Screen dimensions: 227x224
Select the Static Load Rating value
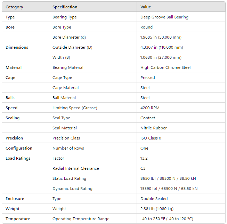[x=168, y=178]
